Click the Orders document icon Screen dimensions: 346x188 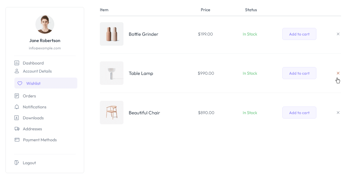[x=17, y=96]
